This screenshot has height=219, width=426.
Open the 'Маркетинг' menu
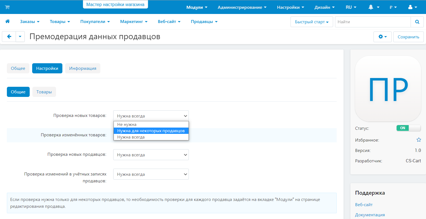coord(134,22)
